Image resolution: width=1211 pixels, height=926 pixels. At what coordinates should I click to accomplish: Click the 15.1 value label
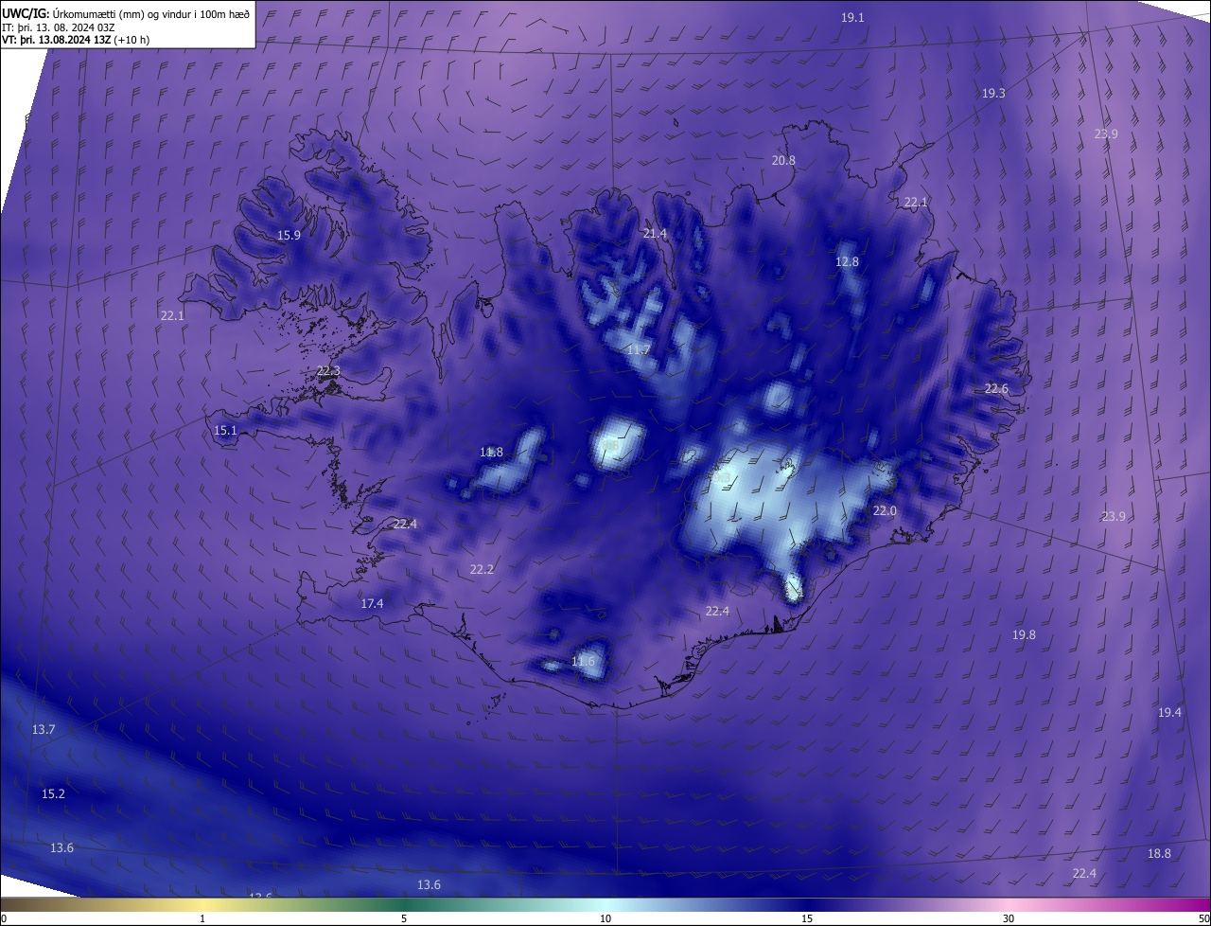225,431
